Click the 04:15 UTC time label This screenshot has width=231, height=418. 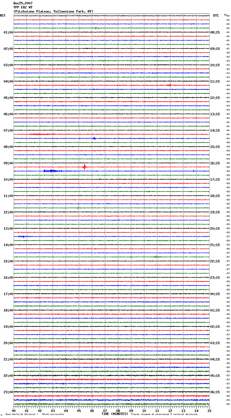[x=215, y=359]
